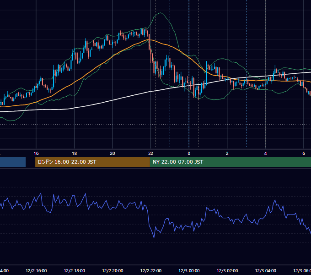Viewport: 311px width, 275px height.
Task: Click the 20 hour label on upper axis
Action: [113, 154]
